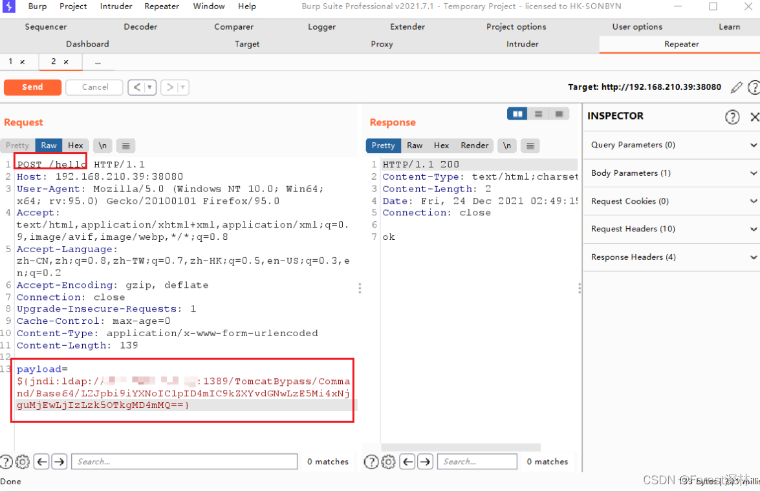Select side-by-side split layout
The height and width of the screenshot is (492, 760).
(x=517, y=114)
